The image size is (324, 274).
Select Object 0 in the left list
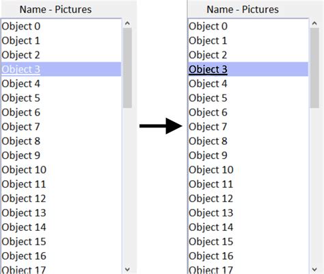61,26
